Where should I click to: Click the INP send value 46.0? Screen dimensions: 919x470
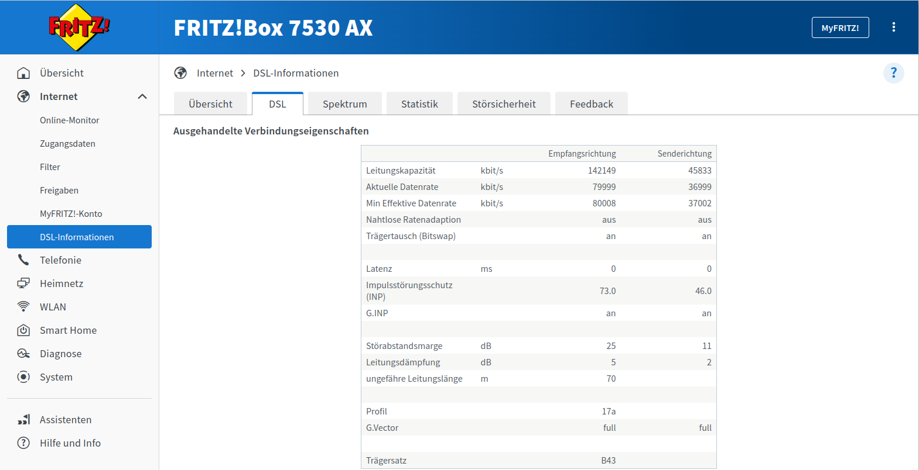tap(703, 291)
